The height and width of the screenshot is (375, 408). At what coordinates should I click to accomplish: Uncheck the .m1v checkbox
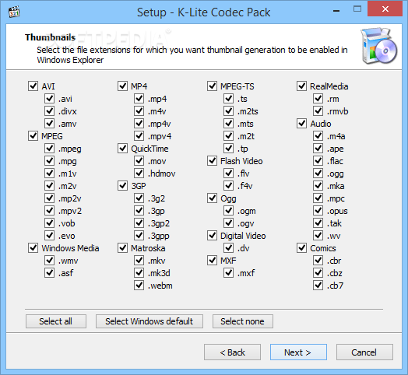click(49, 173)
